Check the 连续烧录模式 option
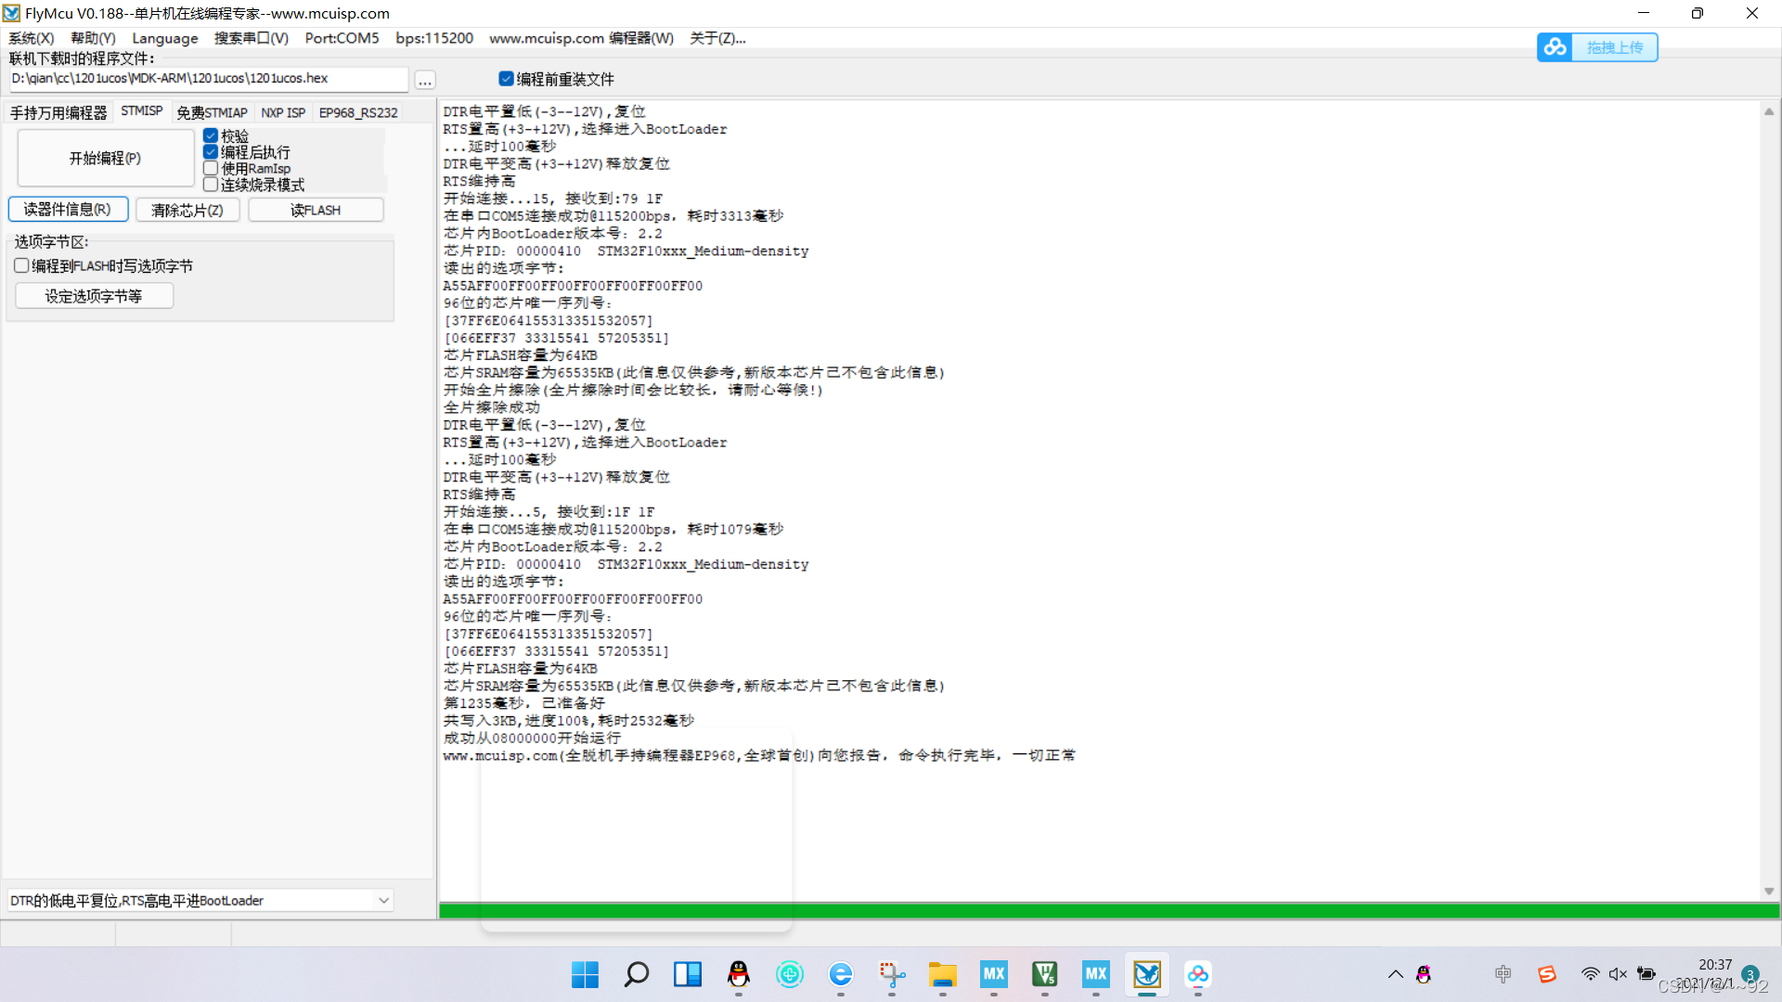The height and width of the screenshot is (1002, 1782). point(211,184)
